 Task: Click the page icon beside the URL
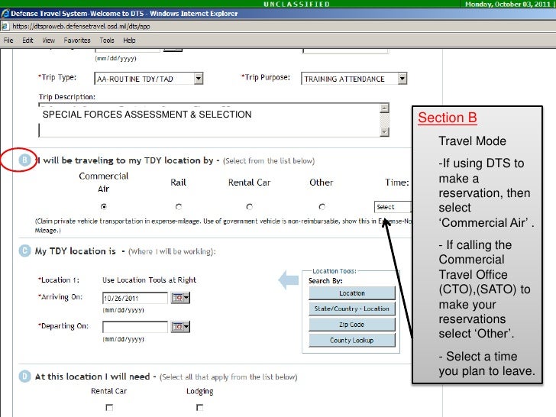5,26
